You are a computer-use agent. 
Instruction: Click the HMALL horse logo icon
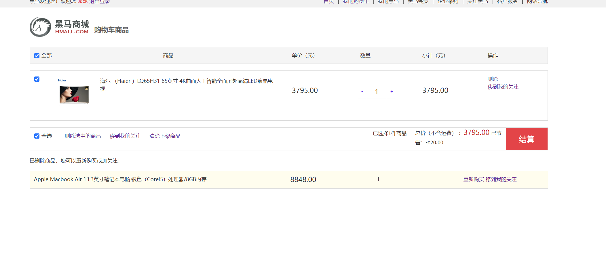click(40, 27)
